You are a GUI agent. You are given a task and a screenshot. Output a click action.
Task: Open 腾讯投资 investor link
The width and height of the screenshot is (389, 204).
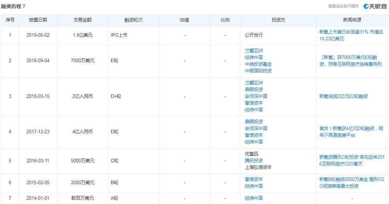coord(254,161)
